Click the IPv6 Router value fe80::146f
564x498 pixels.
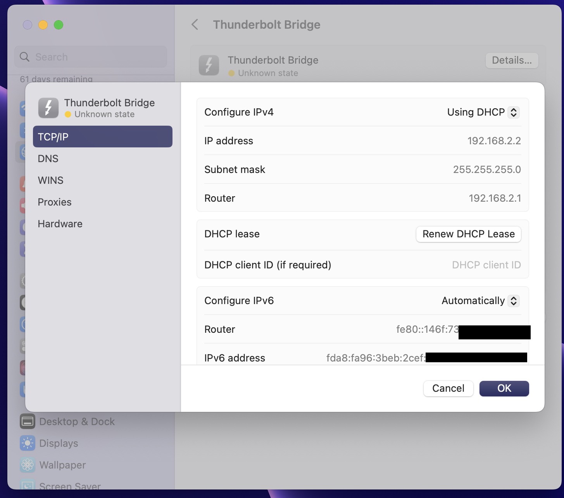point(427,329)
